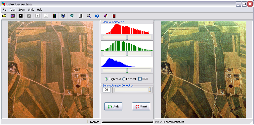The width and height of the screenshot is (254, 125).
Task: Click the purple help book icon
Action: (106, 16)
